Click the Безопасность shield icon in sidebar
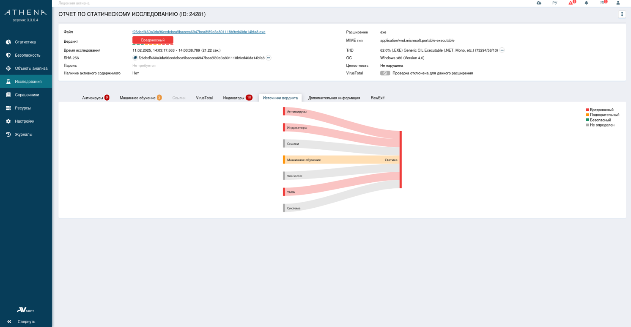The image size is (631, 327). (x=8, y=55)
